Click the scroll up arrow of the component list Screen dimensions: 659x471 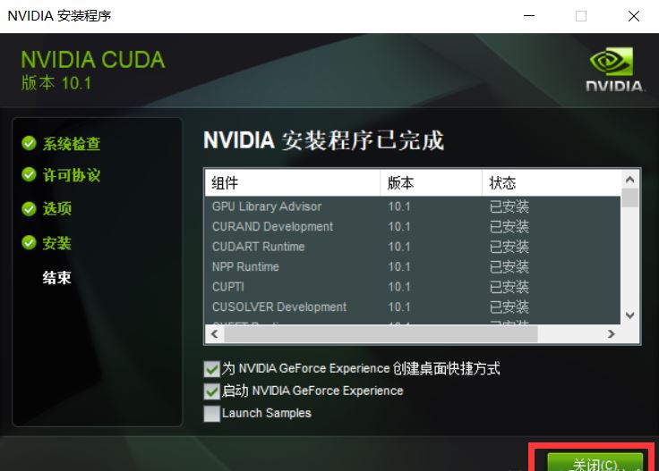click(629, 180)
